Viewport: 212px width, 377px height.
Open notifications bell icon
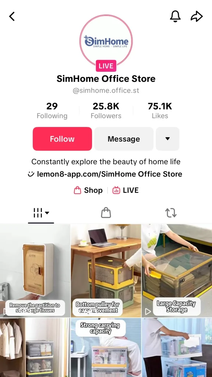[x=175, y=16]
